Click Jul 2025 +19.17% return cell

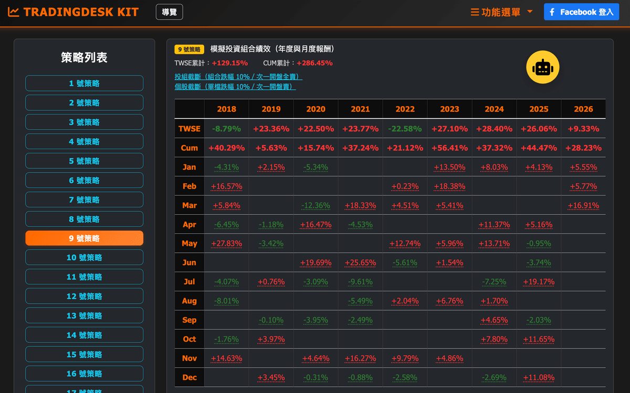tap(539, 282)
